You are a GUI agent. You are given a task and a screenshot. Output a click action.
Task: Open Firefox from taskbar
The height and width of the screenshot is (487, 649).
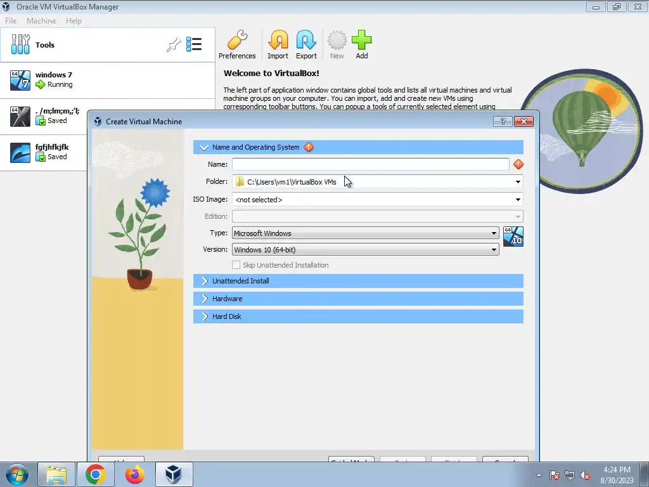click(135, 474)
